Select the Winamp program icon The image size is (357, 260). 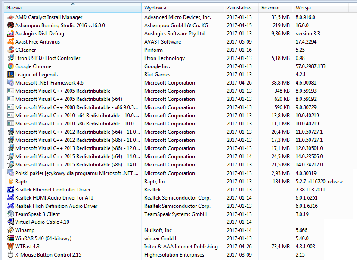pos(11,230)
